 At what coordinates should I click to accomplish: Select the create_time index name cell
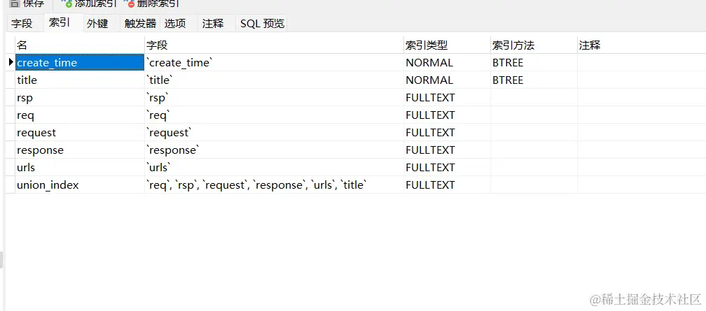[78, 63]
